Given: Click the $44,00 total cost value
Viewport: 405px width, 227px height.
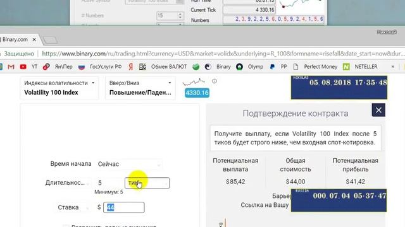Looking at the screenshot, I should [x=296, y=182].
